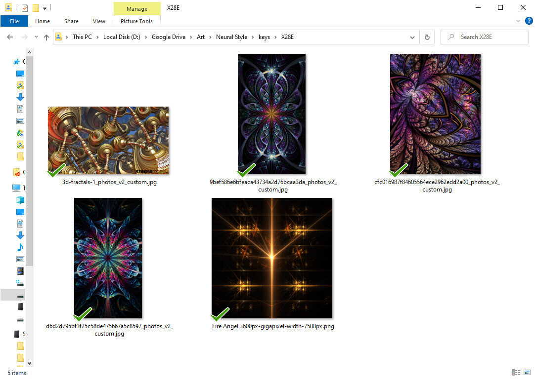Screen dimensions: 535x379
Task: Open Documents icon under This PC
Action: coord(20,224)
